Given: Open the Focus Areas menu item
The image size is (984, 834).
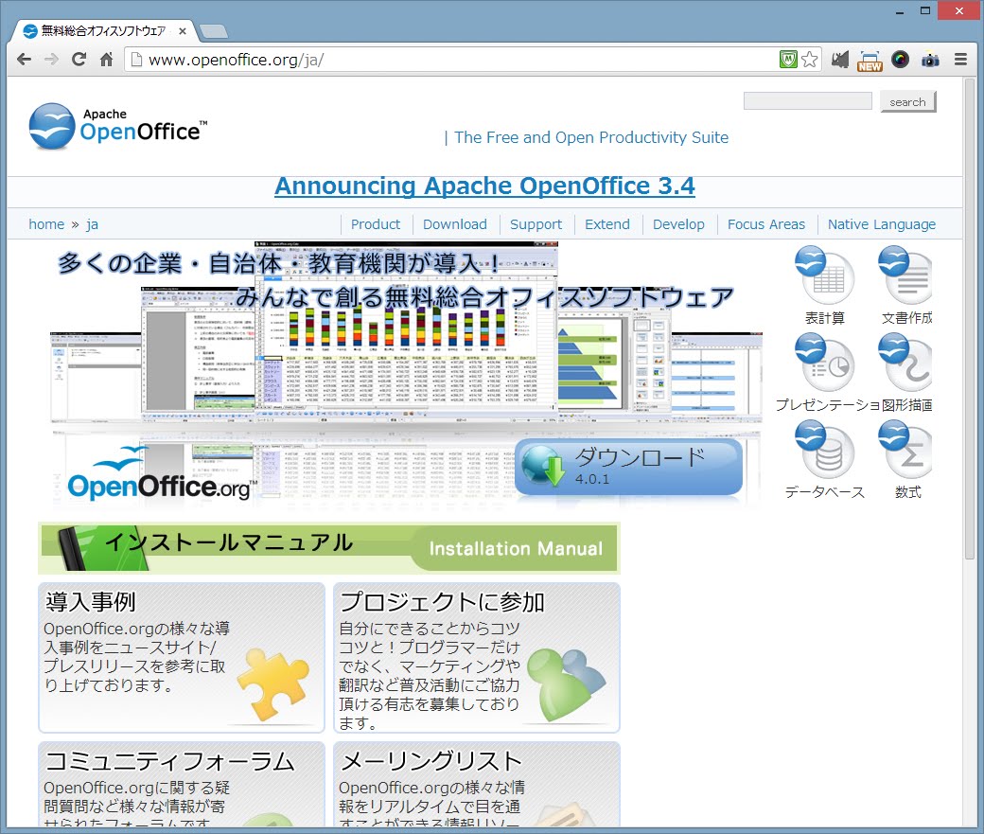Looking at the screenshot, I should tap(766, 224).
